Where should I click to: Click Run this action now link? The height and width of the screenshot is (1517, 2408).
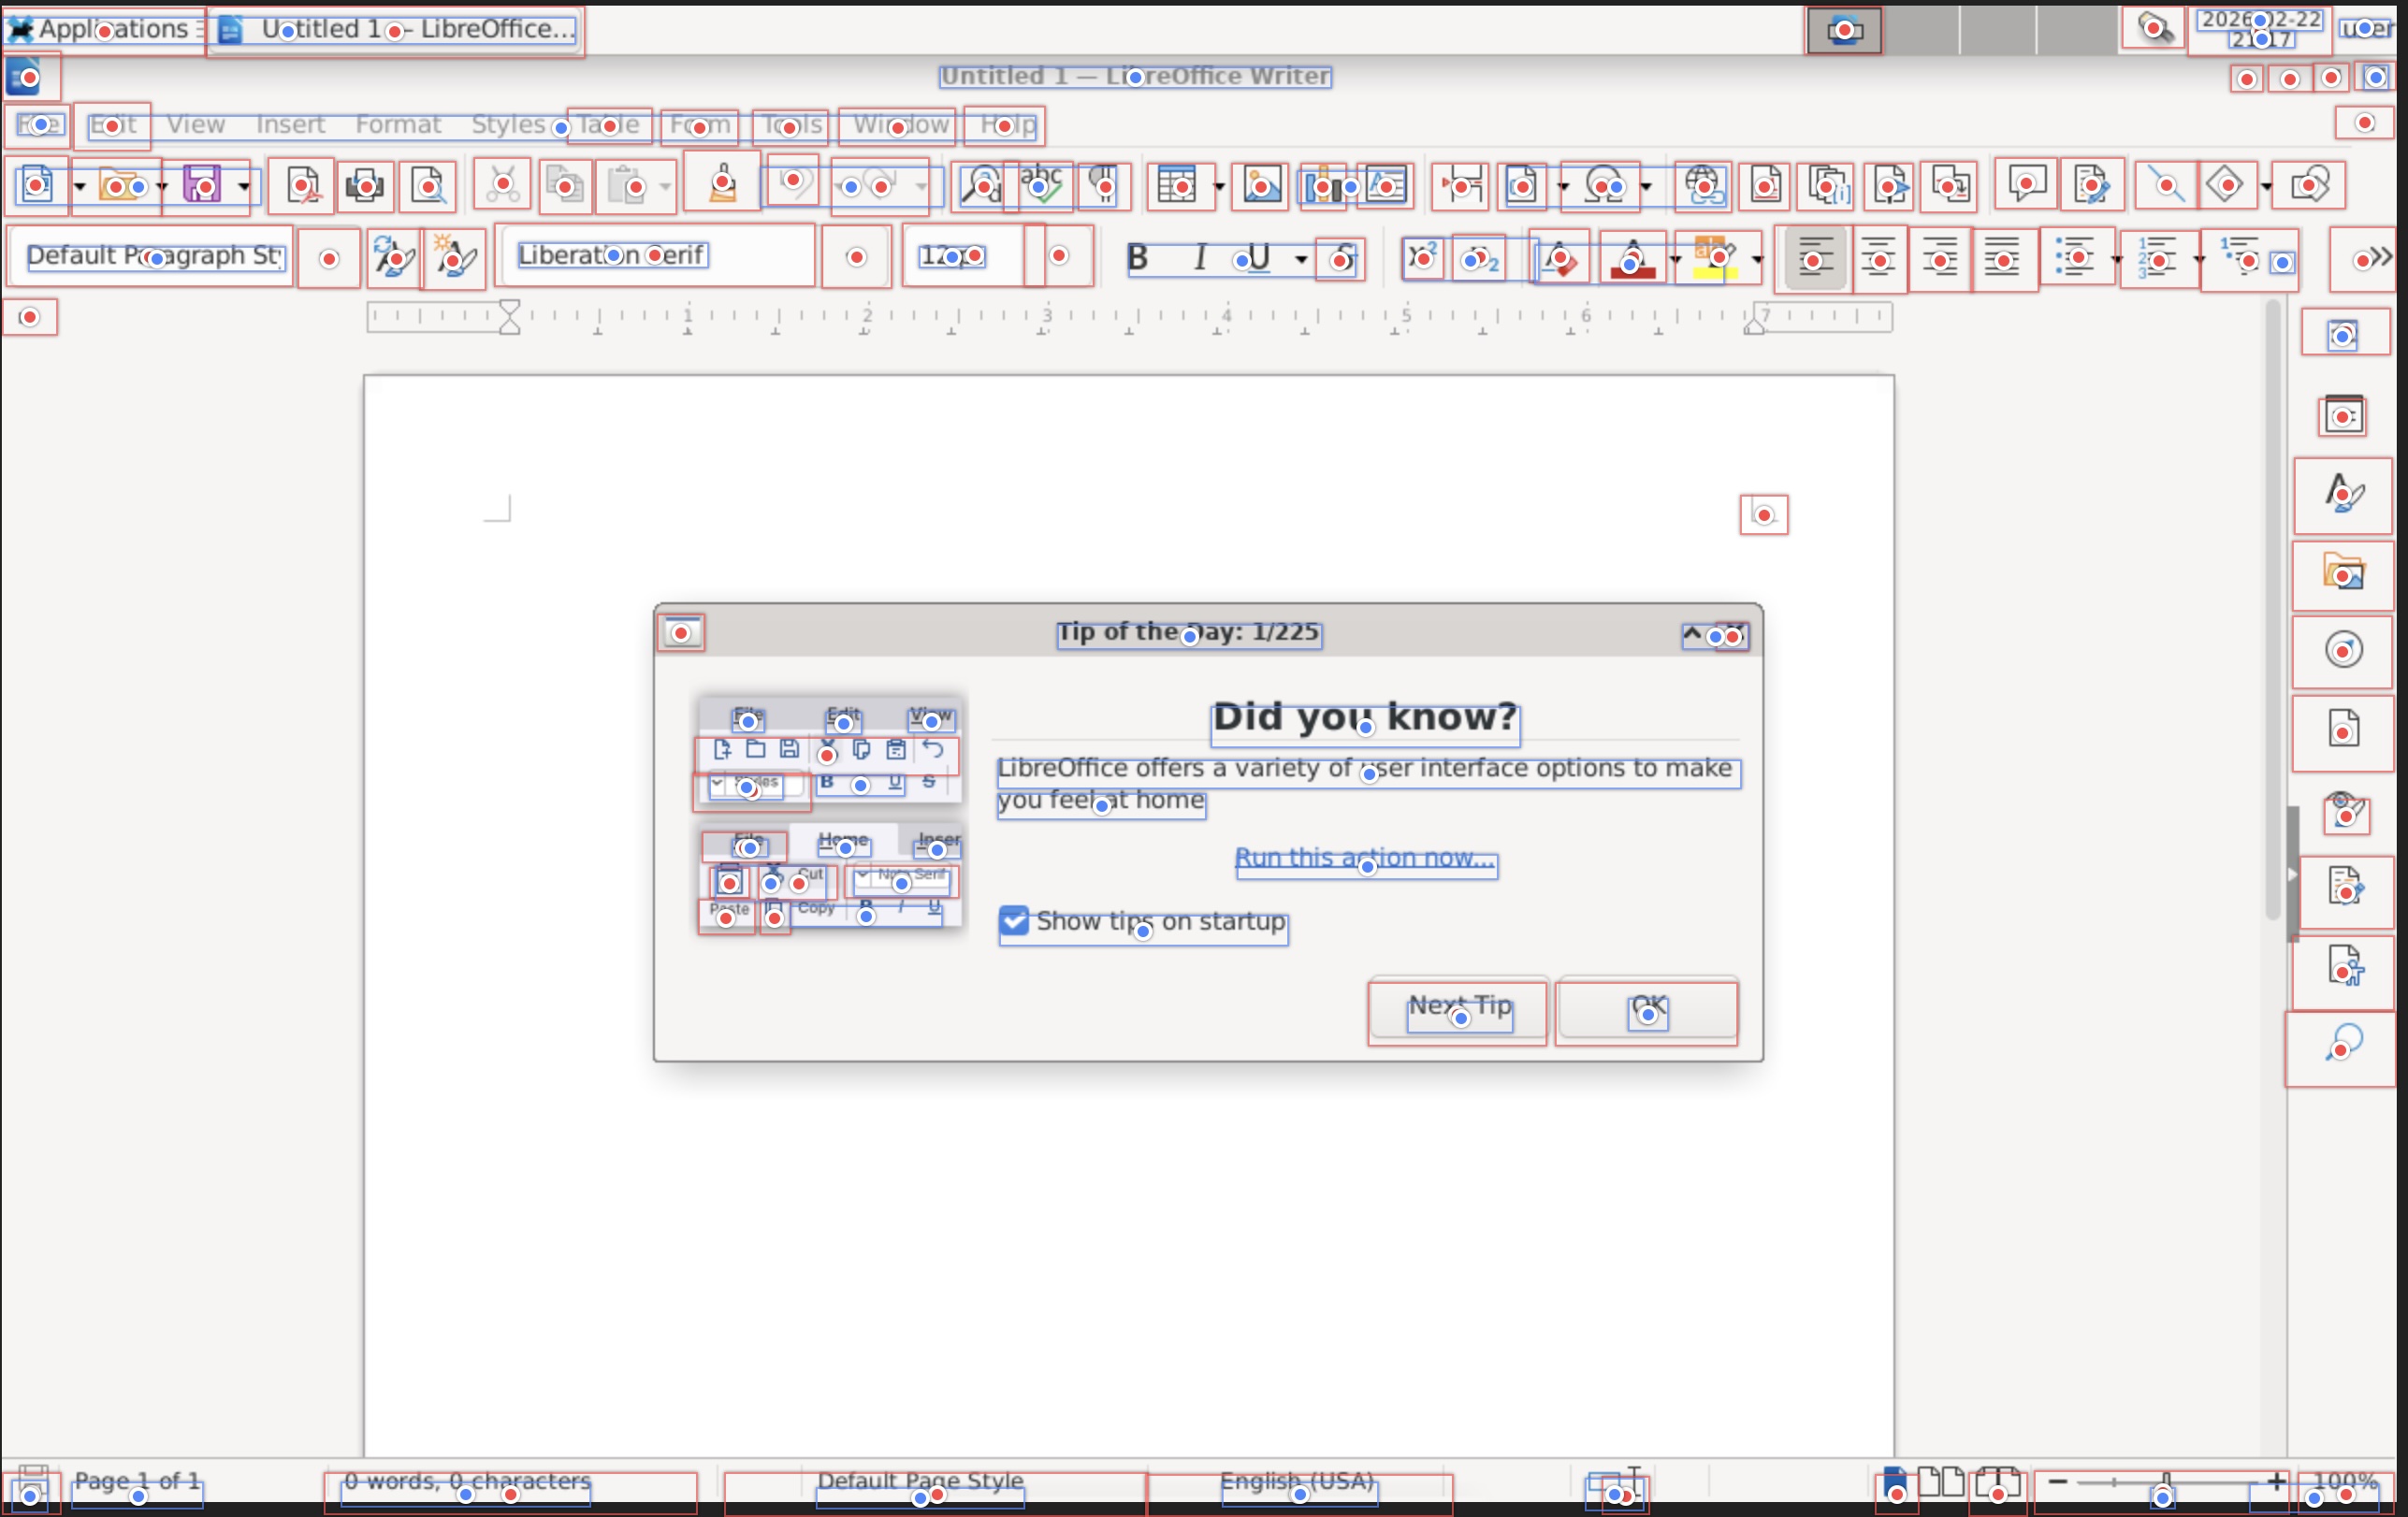(1365, 858)
